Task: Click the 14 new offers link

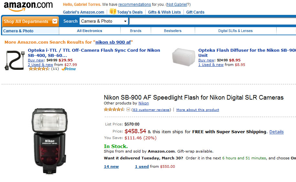Action: tap(111, 167)
